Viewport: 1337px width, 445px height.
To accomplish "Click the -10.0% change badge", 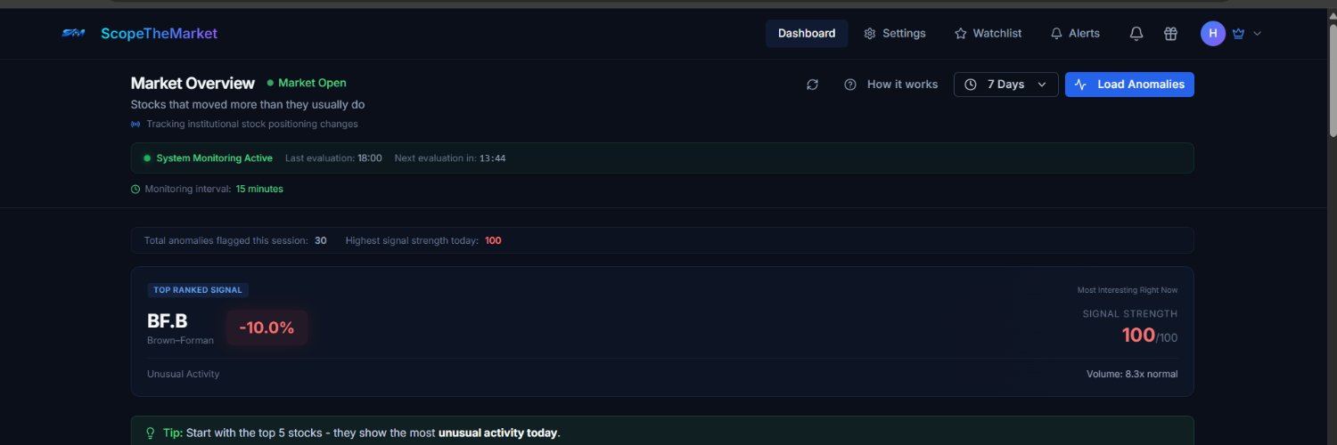I will pyautogui.click(x=267, y=328).
